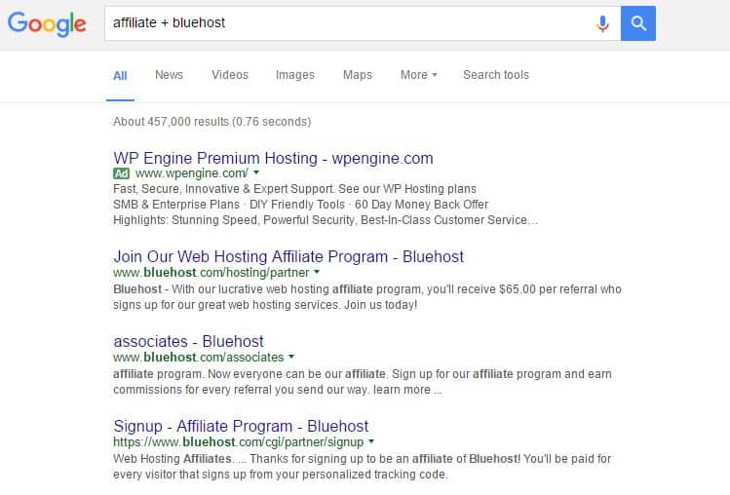
Task: Open Search tools options
Action: pos(496,75)
